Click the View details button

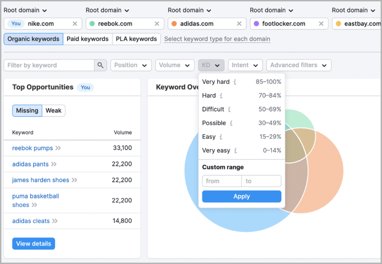(x=34, y=244)
